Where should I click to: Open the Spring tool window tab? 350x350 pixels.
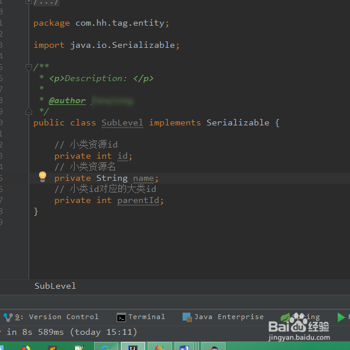click(300, 317)
